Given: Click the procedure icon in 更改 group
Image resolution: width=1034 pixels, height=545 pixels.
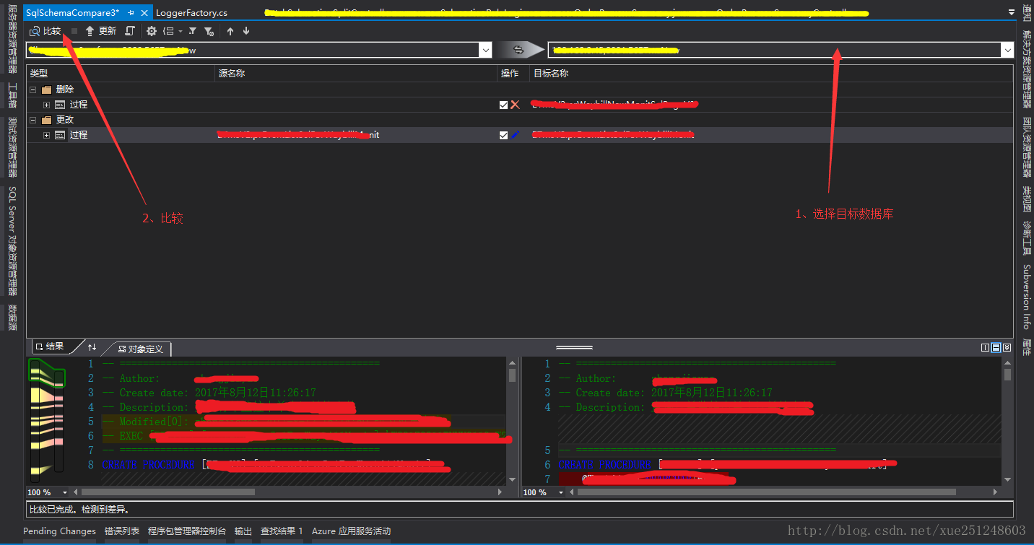Looking at the screenshot, I should pos(60,135).
